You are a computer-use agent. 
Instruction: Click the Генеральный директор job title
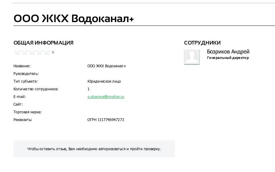pyautogui.click(x=228, y=58)
